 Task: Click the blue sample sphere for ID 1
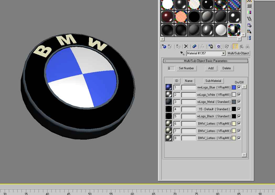point(168,87)
